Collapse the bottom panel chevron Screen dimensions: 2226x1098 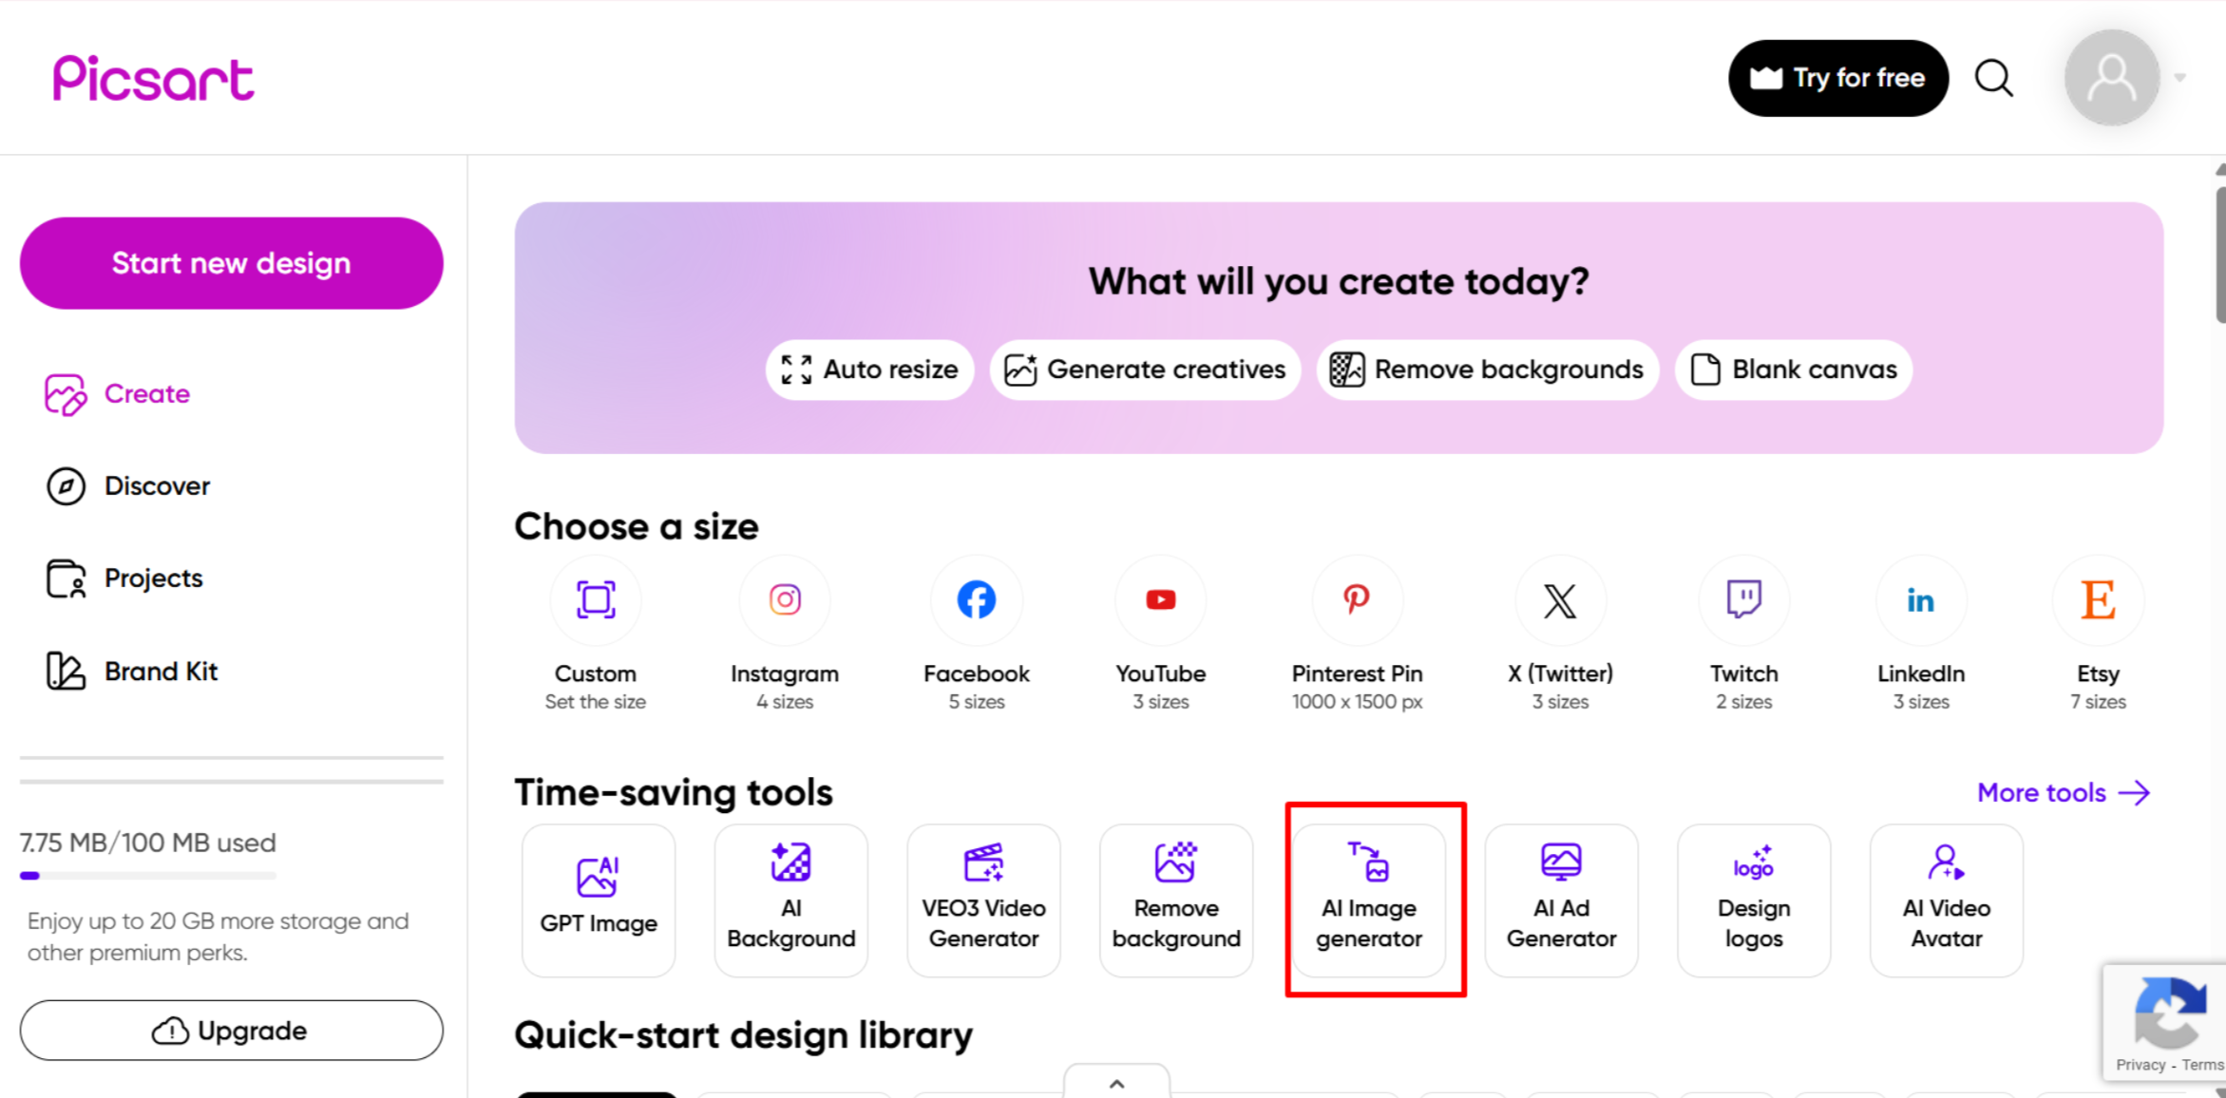(x=1117, y=1083)
